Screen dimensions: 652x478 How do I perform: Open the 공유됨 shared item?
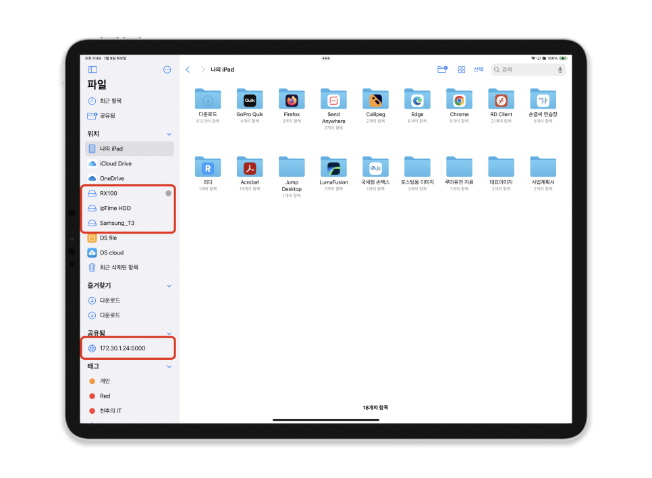click(130, 115)
